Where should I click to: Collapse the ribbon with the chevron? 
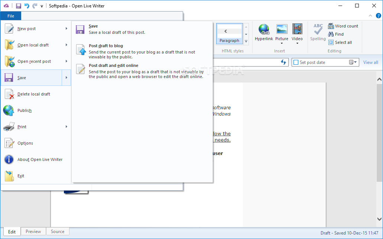tap(370, 16)
